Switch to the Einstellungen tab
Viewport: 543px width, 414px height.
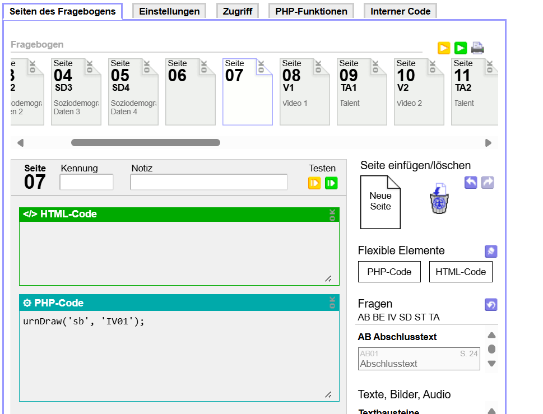tap(169, 11)
